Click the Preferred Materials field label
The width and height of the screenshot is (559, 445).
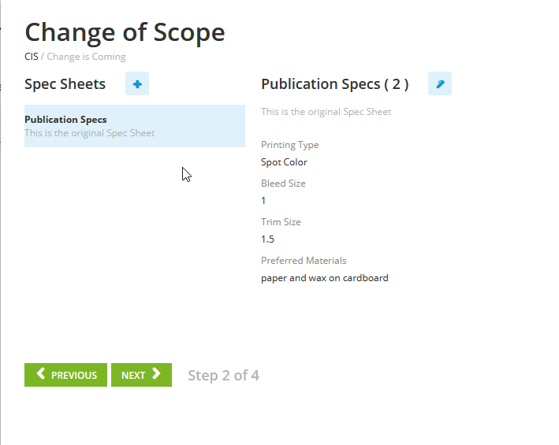304,261
